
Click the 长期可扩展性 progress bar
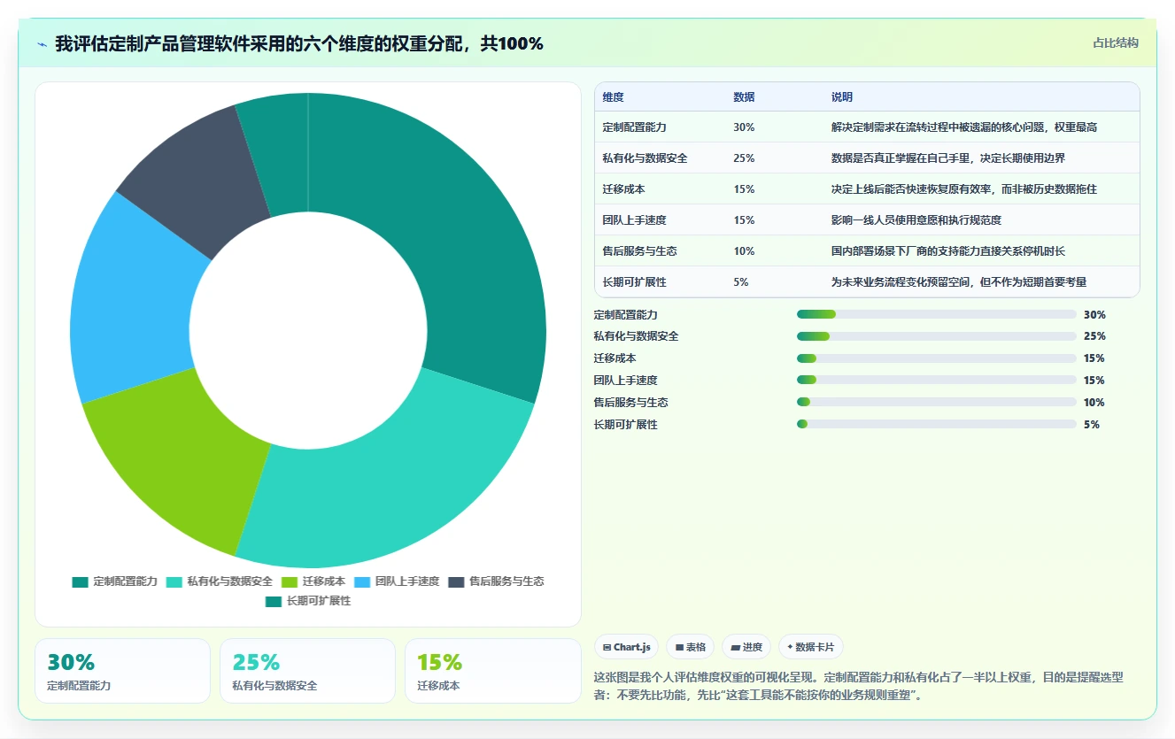[937, 424]
